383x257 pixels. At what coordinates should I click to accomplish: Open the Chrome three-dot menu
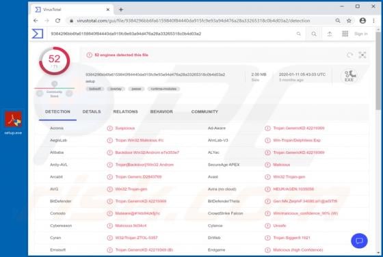click(373, 21)
